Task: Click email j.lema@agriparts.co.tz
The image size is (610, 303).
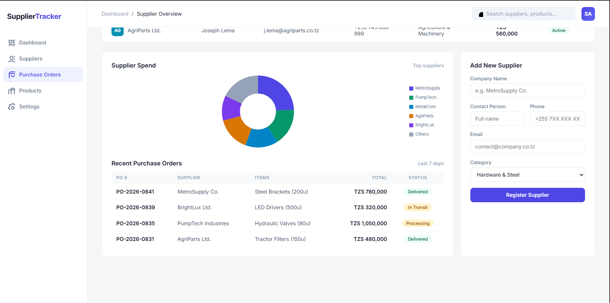Action: pyautogui.click(x=291, y=31)
